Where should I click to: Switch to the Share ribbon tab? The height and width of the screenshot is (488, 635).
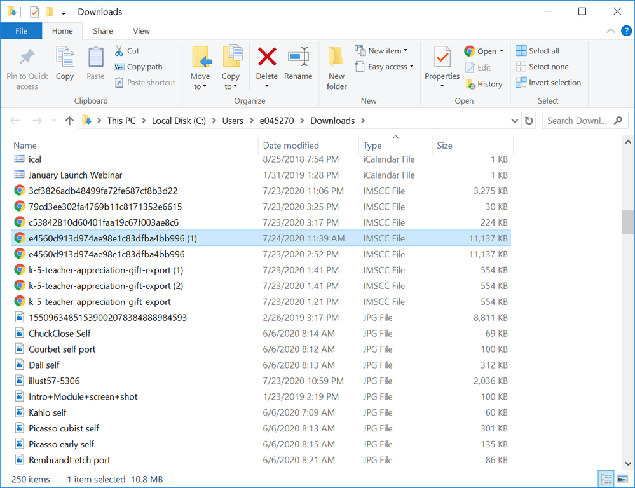tap(102, 30)
